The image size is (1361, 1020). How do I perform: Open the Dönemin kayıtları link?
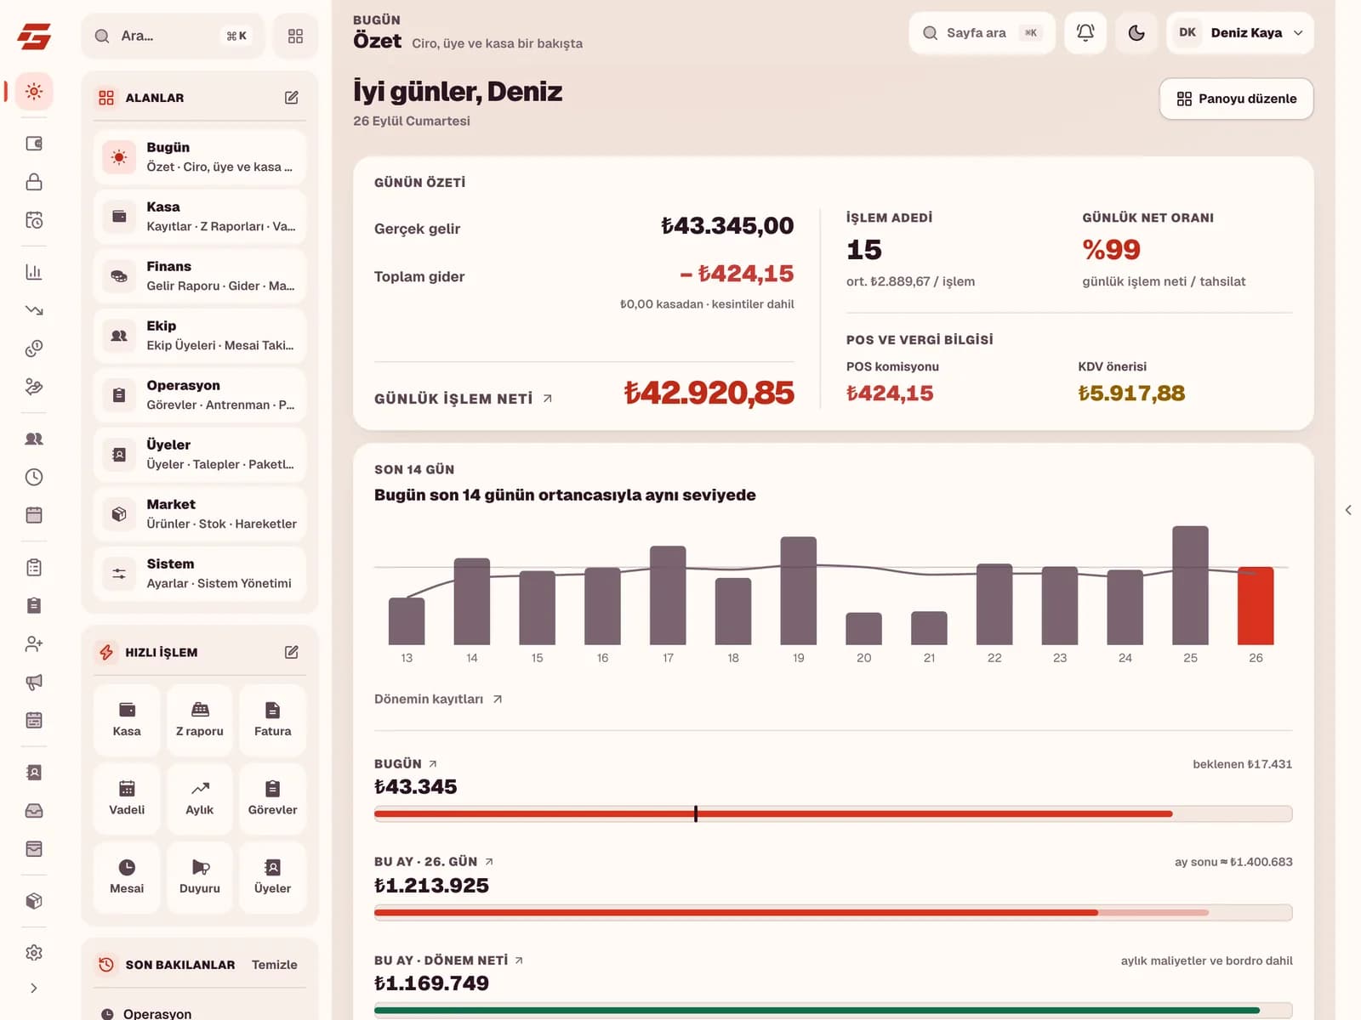pos(438,699)
